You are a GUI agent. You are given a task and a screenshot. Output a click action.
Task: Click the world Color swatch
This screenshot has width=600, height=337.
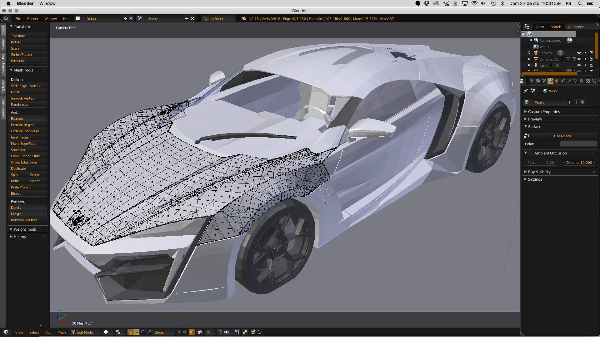pos(578,144)
